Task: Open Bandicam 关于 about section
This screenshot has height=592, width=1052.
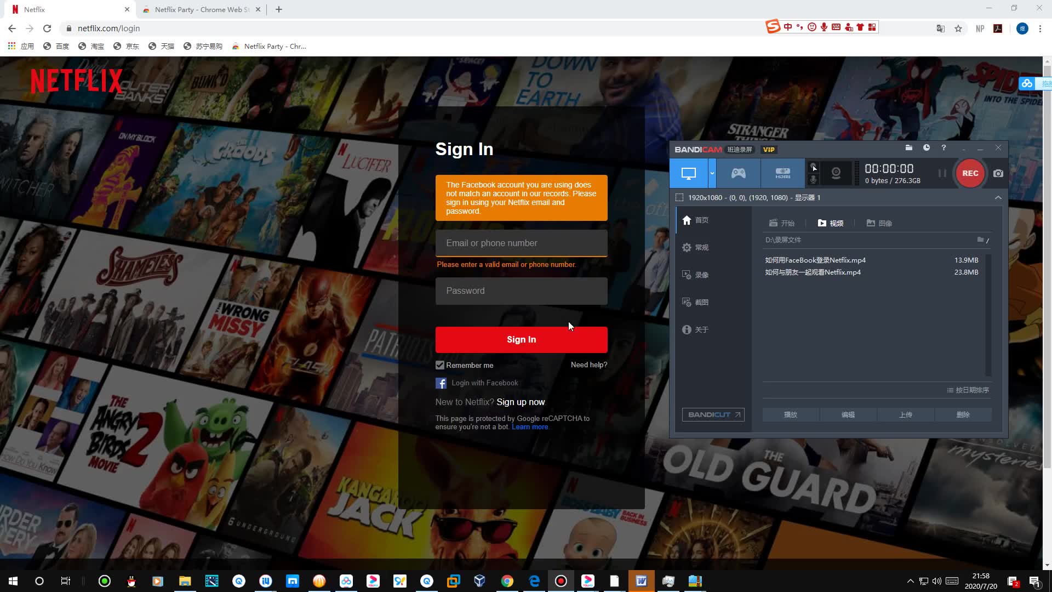Action: coord(696,329)
